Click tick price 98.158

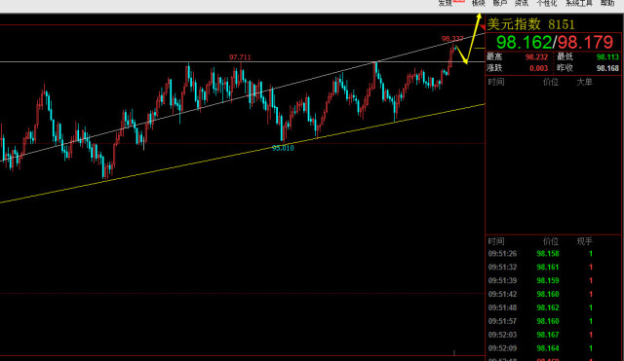tap(548, 254)
